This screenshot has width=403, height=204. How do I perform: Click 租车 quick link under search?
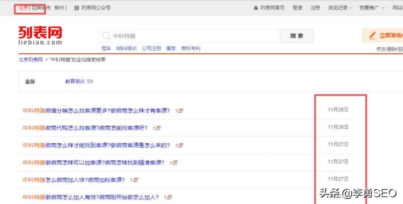click(106, 48)
